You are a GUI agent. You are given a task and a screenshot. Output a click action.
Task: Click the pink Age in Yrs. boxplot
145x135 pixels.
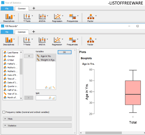[x=133, y=93]
